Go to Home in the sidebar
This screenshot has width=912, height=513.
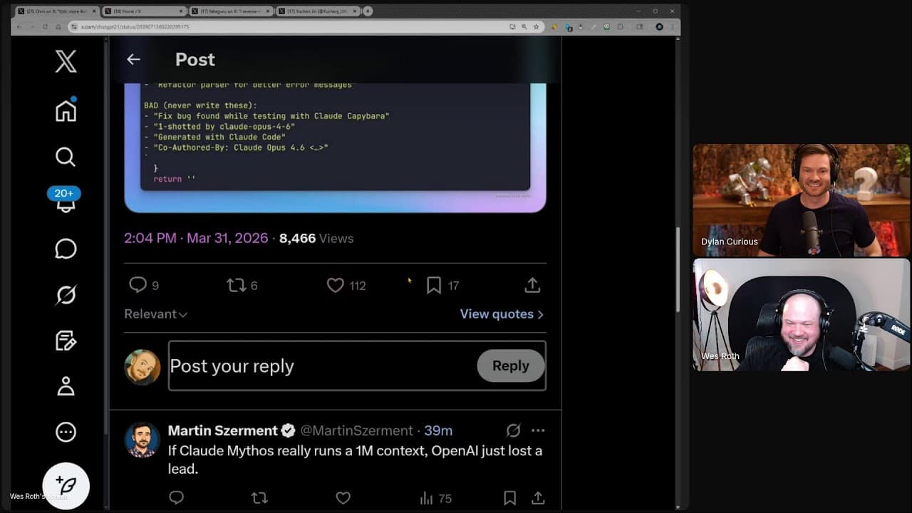click(x=66, y=110)
